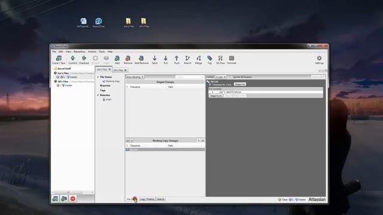Select origin under Remotes
Image resolution: width=383 pixels, height=215 pixels.
pyautogui.click(x=107, y=100)
